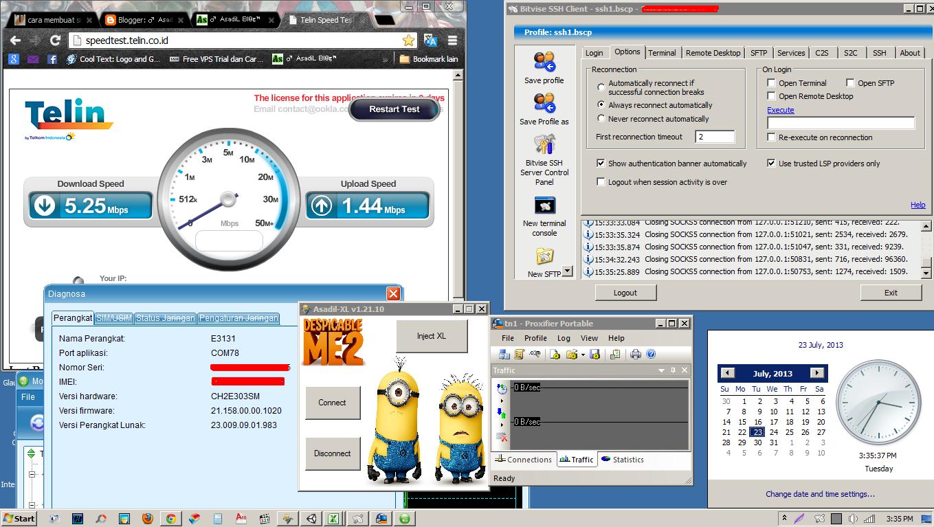Screen dimensions: 934x527
Task: Click the Logout button in Bitvise
Action: tap(625, 293)
